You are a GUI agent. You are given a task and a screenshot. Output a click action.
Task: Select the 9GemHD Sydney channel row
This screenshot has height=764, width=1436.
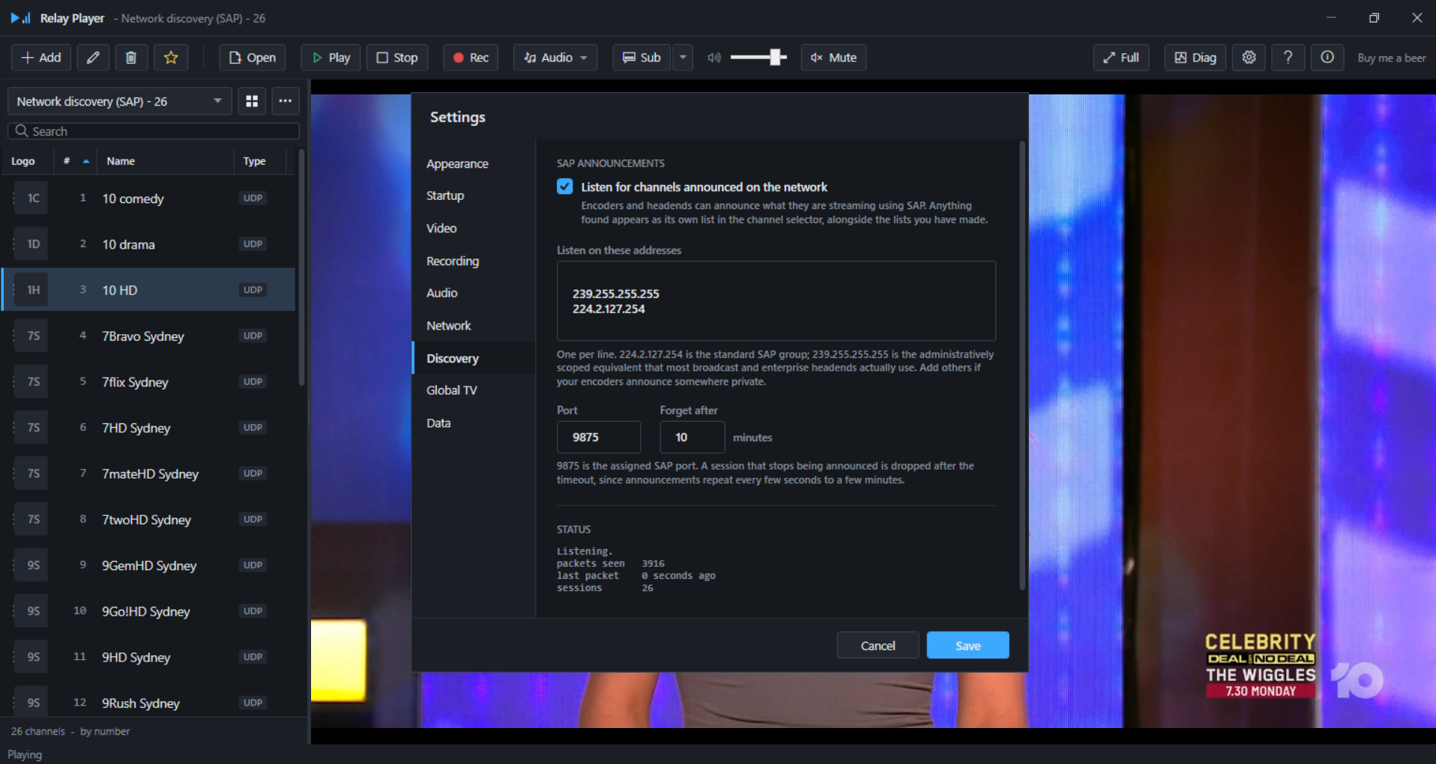coord(148,566)
